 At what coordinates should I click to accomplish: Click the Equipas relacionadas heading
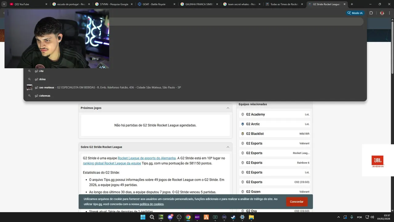(253, 104)
